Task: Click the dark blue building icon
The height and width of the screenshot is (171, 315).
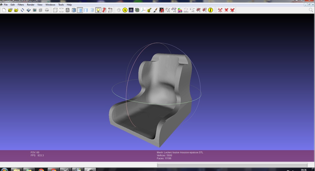Action: pos(131,10)
